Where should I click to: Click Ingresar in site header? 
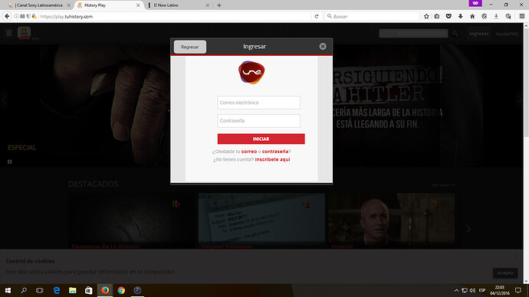pyautogui.click(x=479, y=34)
